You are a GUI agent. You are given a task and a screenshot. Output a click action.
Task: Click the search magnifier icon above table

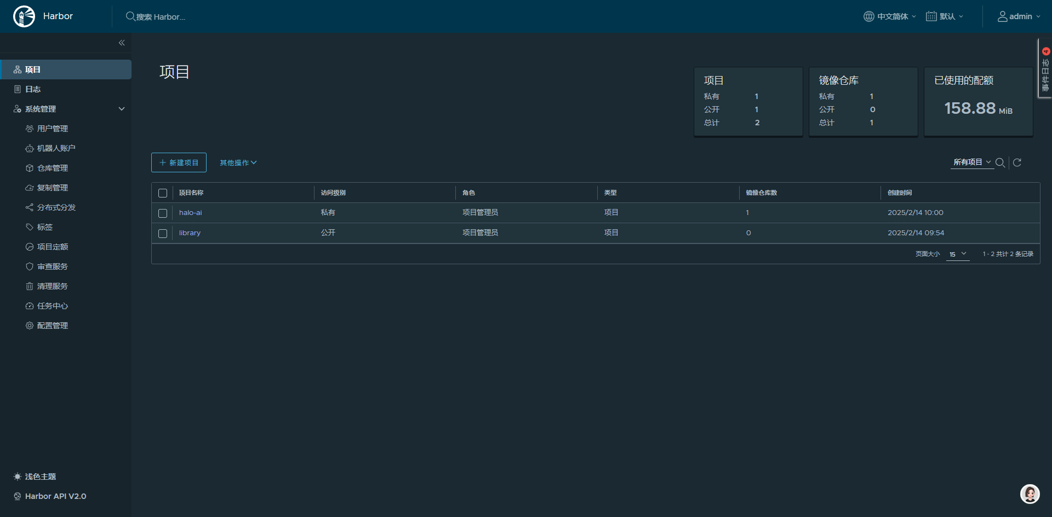pyautogui.click(x=1000, y=162)
